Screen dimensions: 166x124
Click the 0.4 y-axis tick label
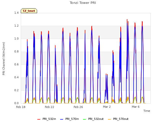tap(16, 78)
